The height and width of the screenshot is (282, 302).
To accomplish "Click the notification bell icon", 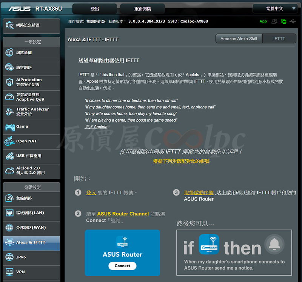I will click(274, 244).
